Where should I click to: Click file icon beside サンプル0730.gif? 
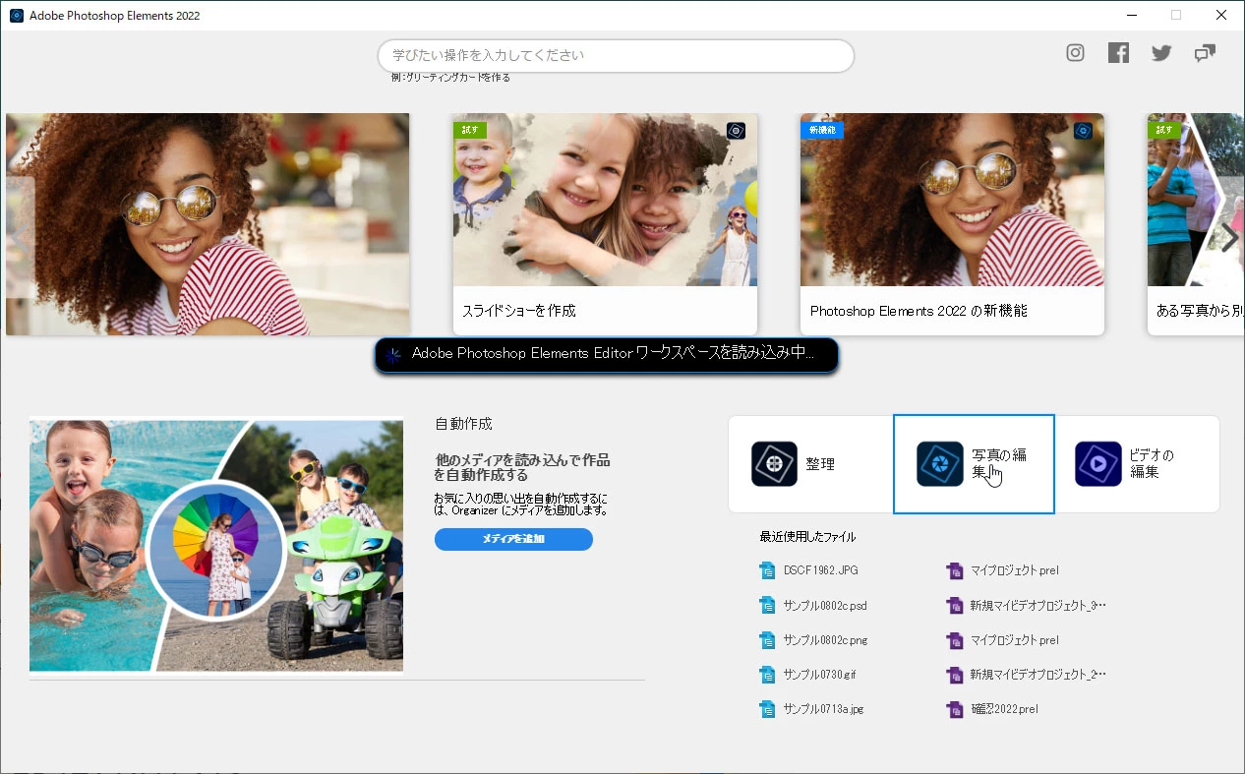click(767, 675)
